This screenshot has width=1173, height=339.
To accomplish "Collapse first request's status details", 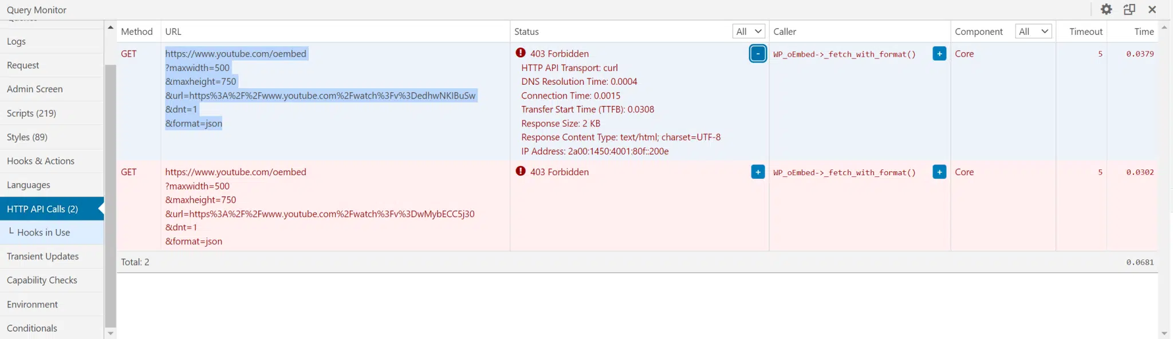I will click(x=757, y=54).
